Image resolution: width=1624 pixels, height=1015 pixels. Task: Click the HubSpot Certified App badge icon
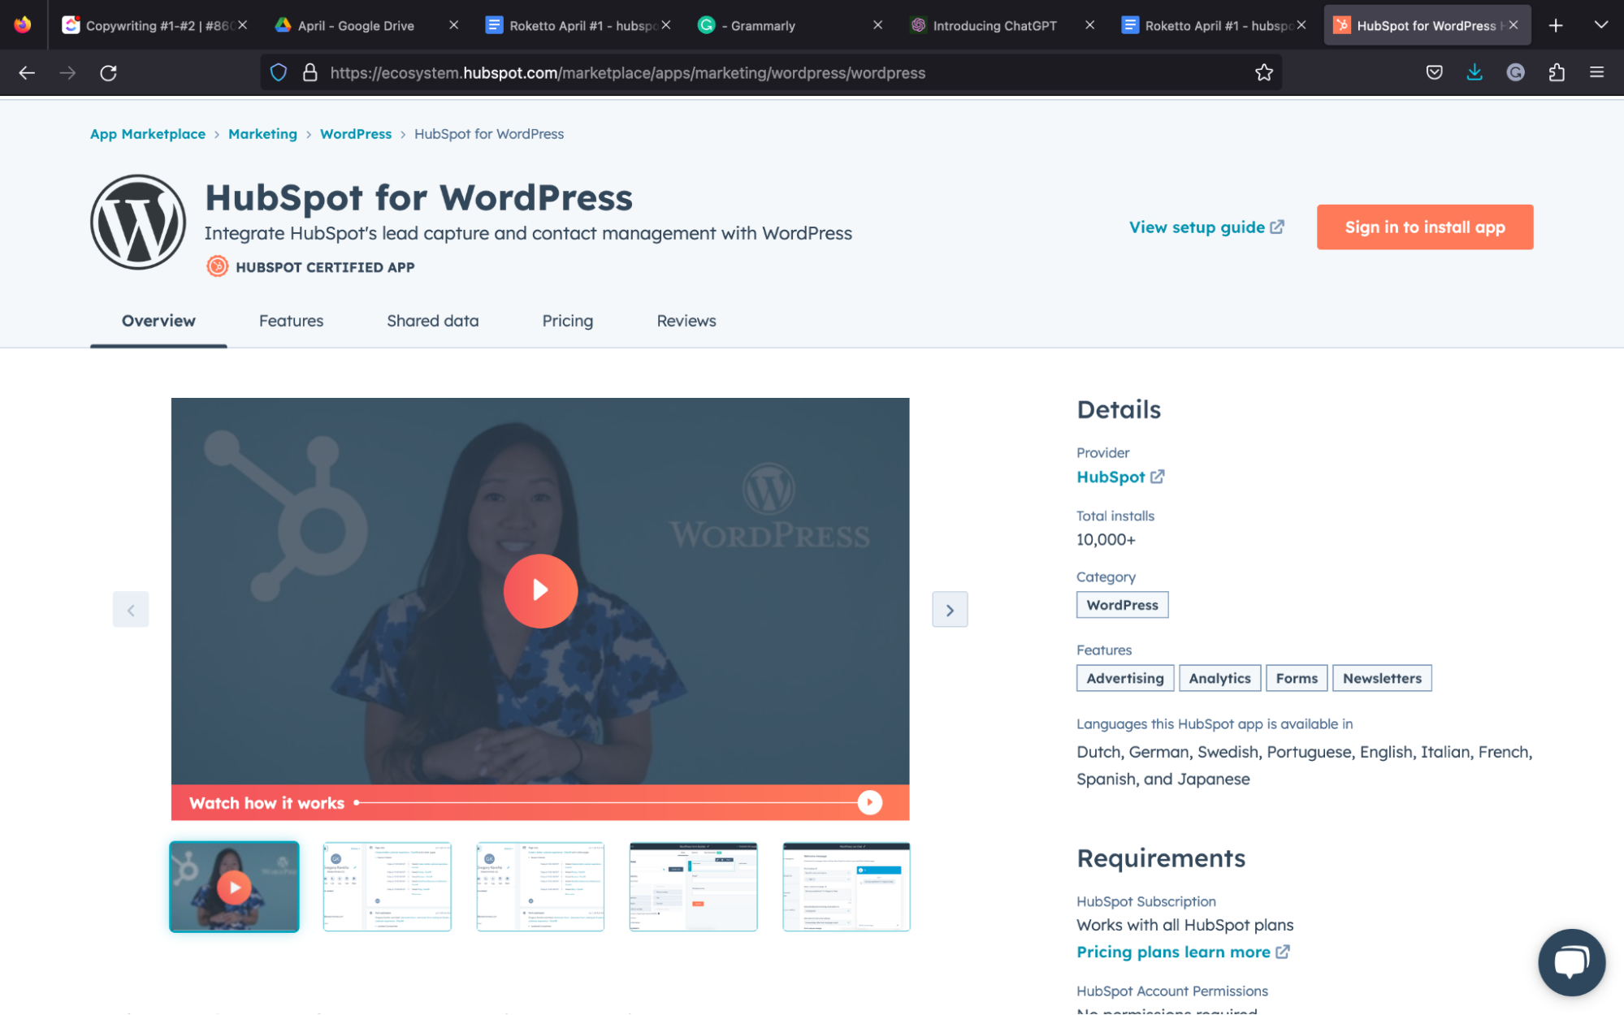click(x=218, y=266)
